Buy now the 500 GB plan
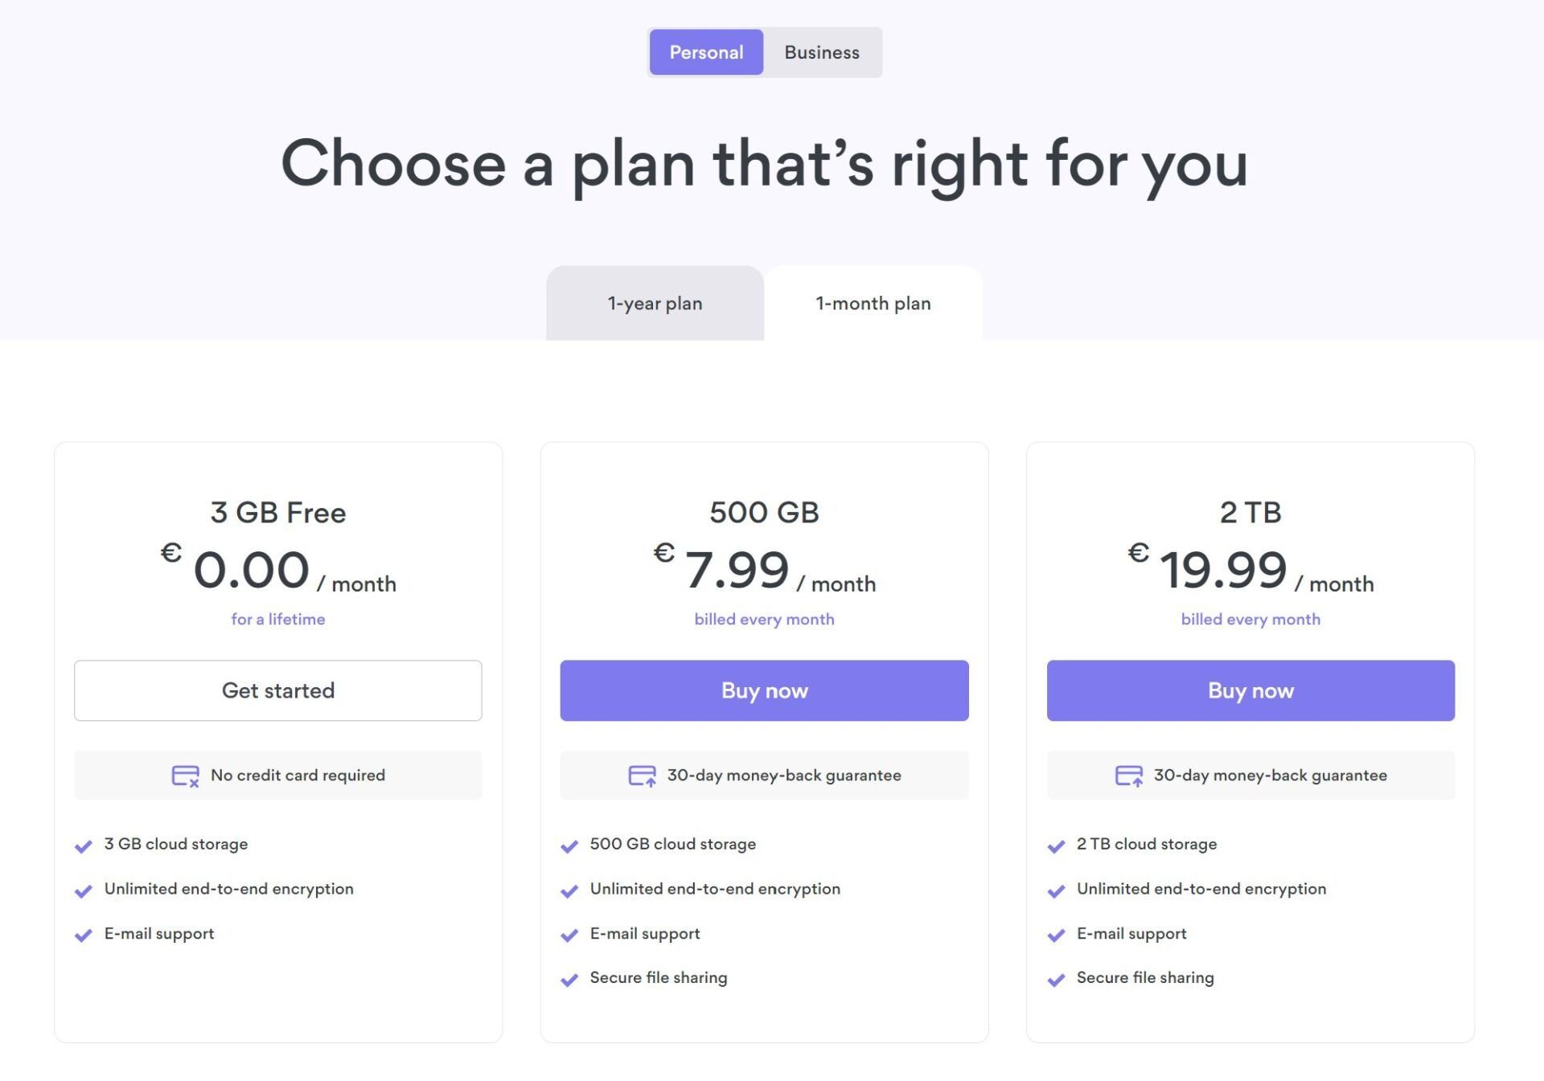 pos(764,690)
